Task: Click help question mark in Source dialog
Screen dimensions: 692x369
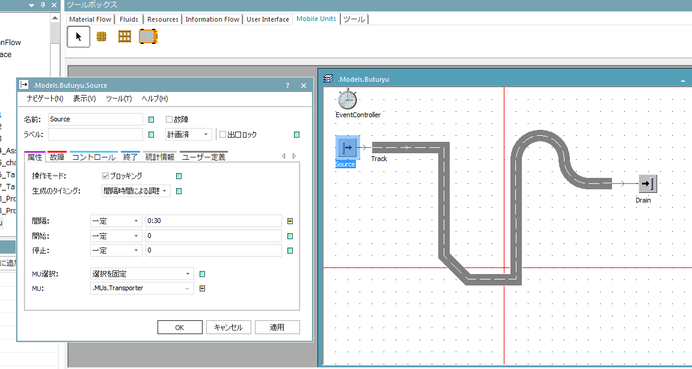Action: tap(288, 85)
